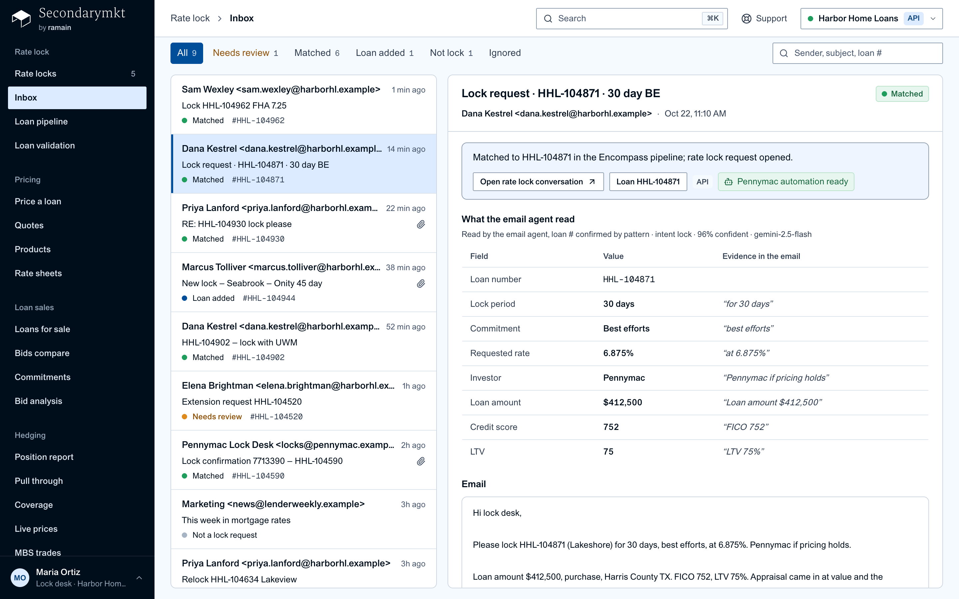Open Pull through
Image resolution: width=959 pixels, height=599 pixels.
[77, 481]
